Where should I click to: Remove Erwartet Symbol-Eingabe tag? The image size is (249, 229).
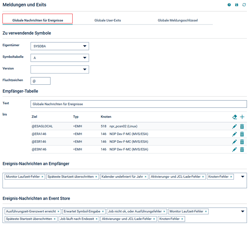[x=103, y=211]
